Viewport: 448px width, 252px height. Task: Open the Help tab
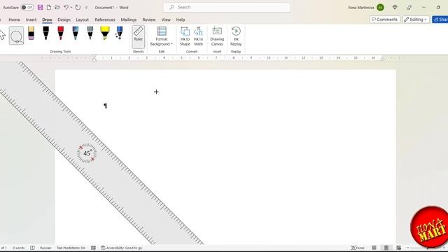(x=181, y=20)
